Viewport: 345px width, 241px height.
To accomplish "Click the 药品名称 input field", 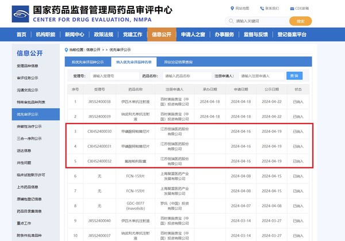I will point(187,76).
